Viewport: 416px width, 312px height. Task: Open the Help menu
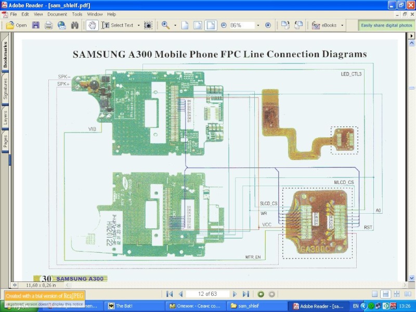(x=111, y=14)
